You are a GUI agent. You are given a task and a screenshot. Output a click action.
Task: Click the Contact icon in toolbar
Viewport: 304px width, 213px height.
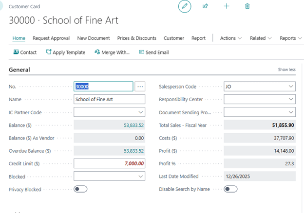click(x=16, y=52)
